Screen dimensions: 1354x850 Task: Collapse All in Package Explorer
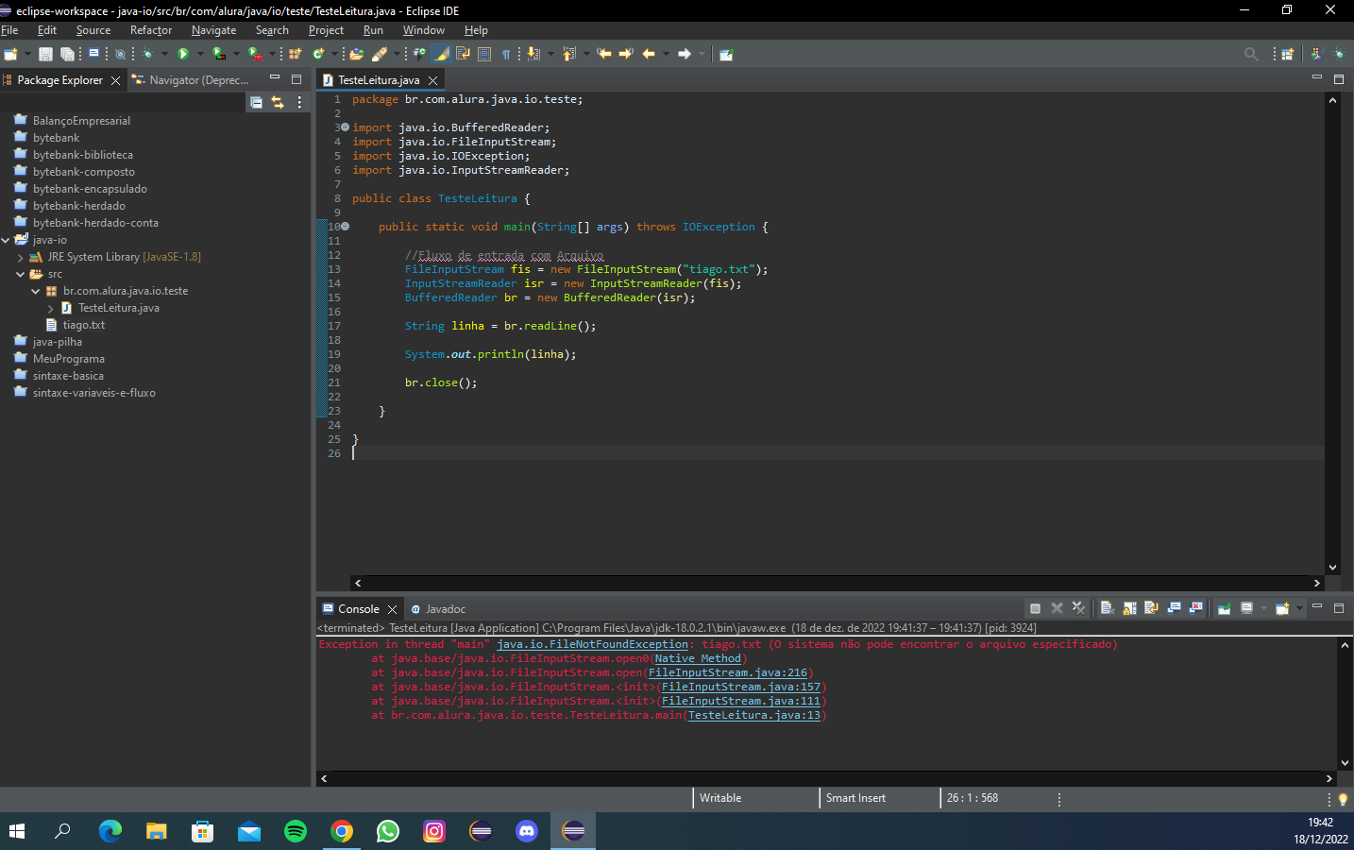point(256,102)
